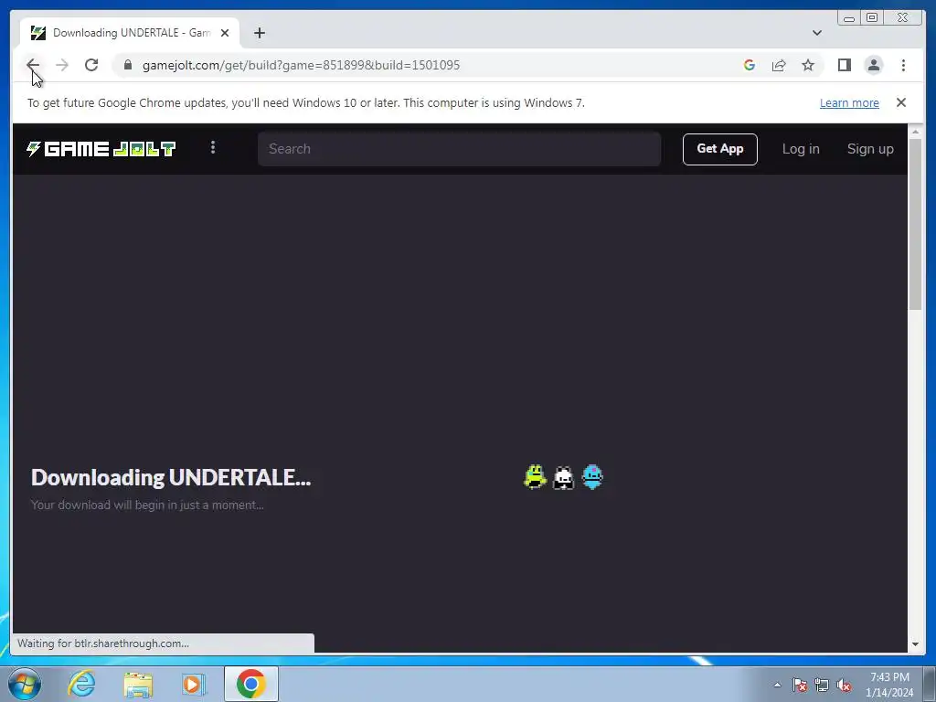Screen dimensions: 936x702
Task: Select the Downloading UNDERTALE tab
Action: coord(130,33)
